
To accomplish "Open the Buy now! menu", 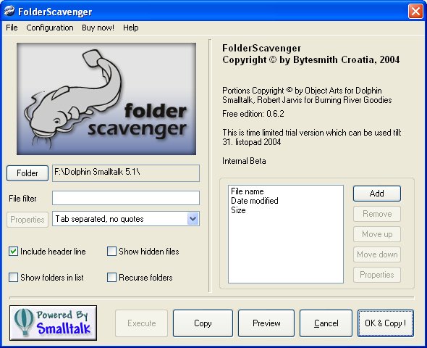I will 98,28.
